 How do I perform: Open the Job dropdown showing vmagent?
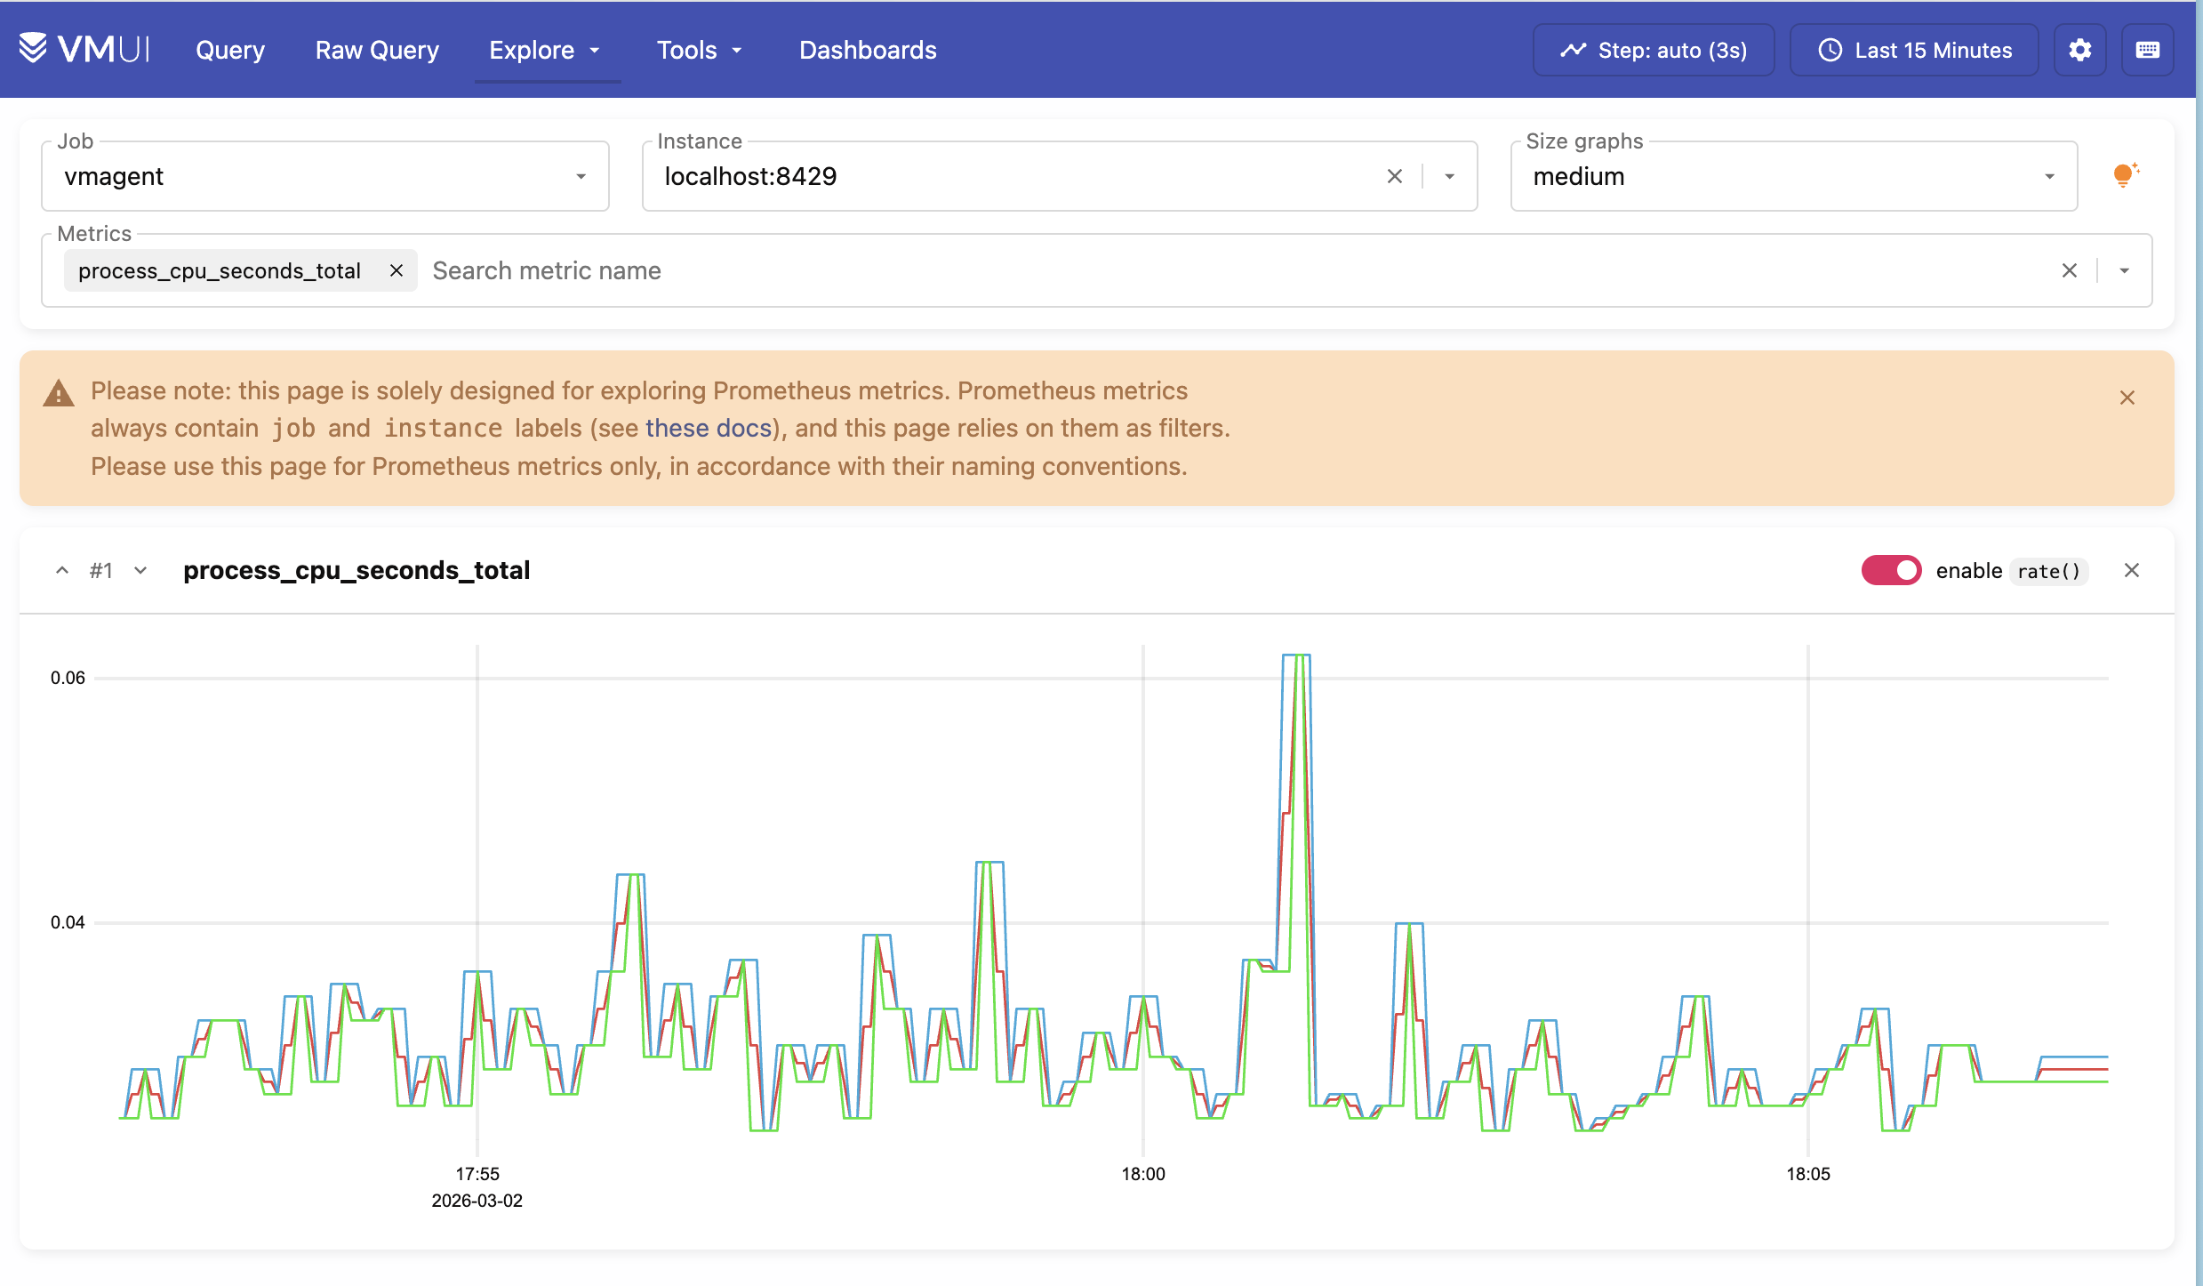tap(325, 176)
